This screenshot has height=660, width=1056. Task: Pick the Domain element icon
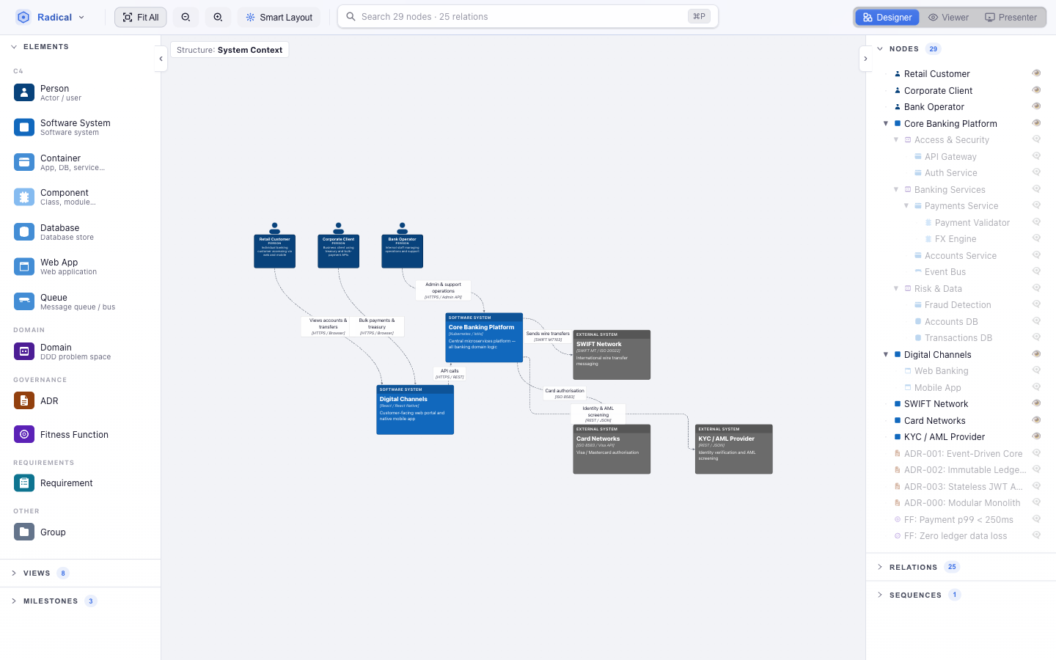click(x=24, y=351)
